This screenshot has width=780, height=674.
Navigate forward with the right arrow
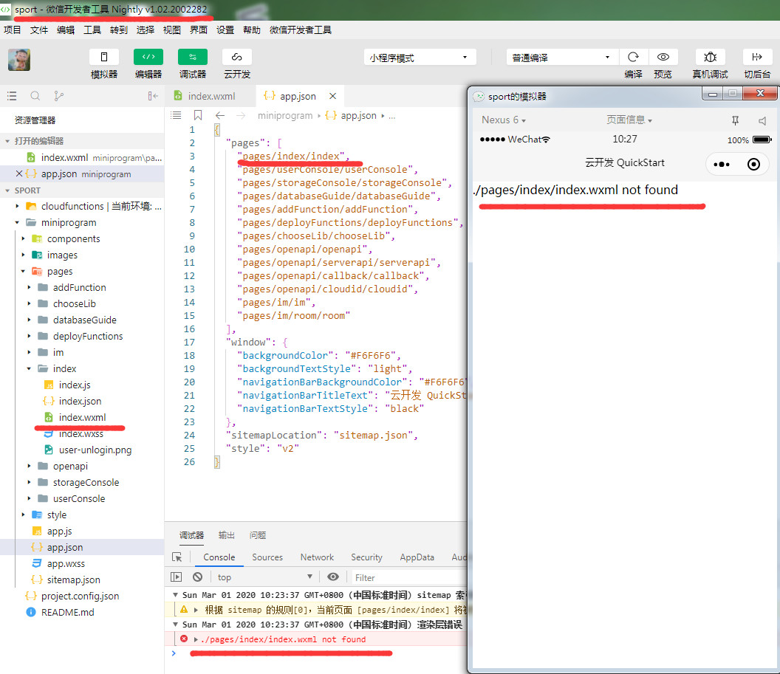[x=241, y=115]
